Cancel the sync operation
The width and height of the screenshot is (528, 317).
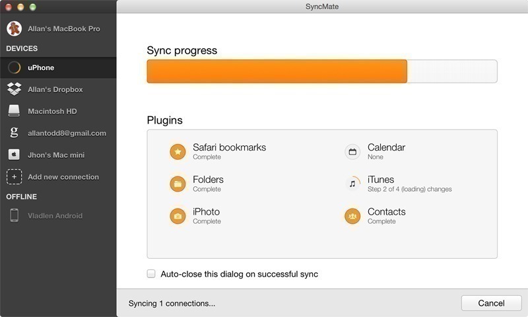coord(492,303)
